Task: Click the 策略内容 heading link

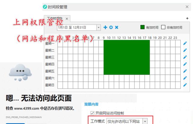Action: pyautogui.click(x=91, y=104)
